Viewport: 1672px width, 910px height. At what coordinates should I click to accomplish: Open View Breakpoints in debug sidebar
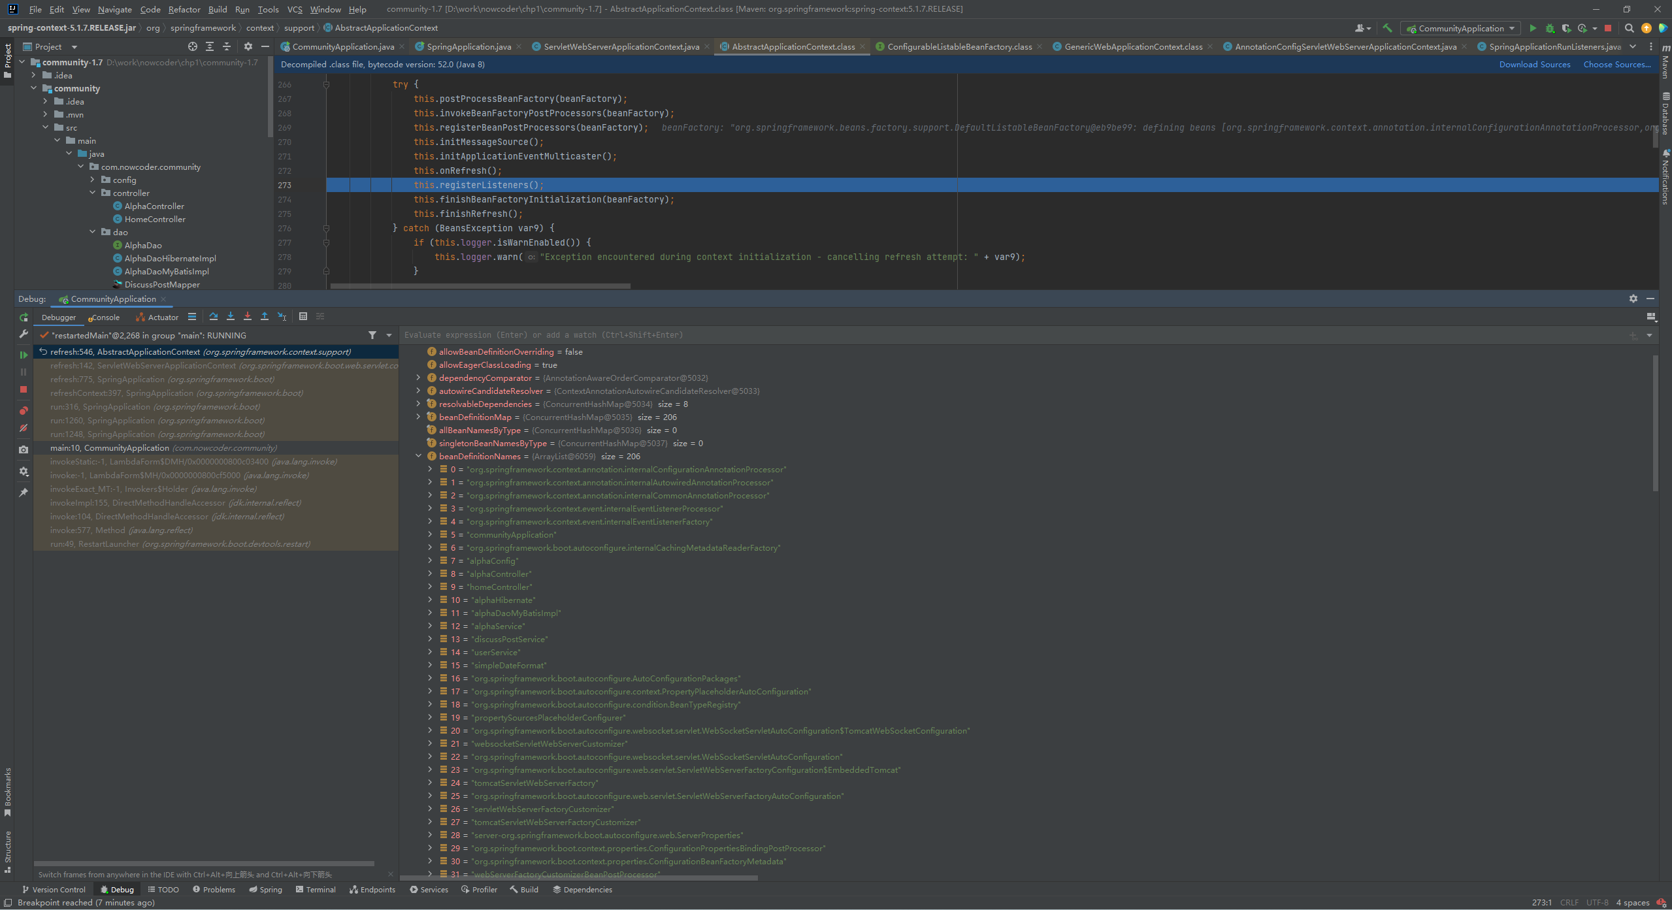click(24, 411)
